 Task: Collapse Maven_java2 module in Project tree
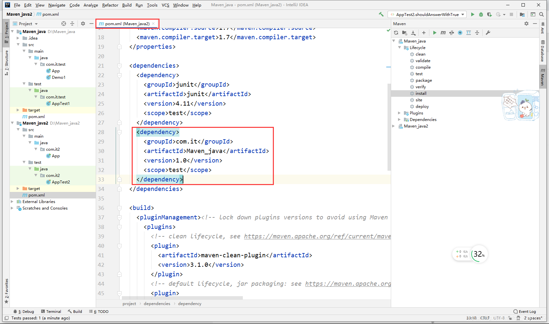[x=12, y=123]
